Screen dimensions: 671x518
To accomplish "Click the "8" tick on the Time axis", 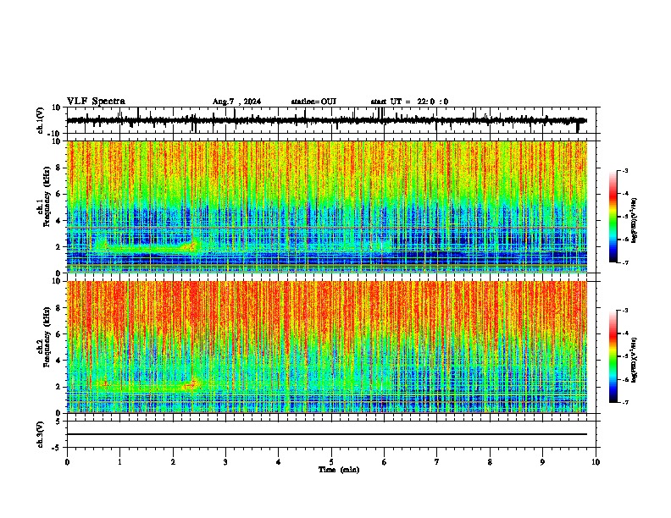I will [490, 462].
